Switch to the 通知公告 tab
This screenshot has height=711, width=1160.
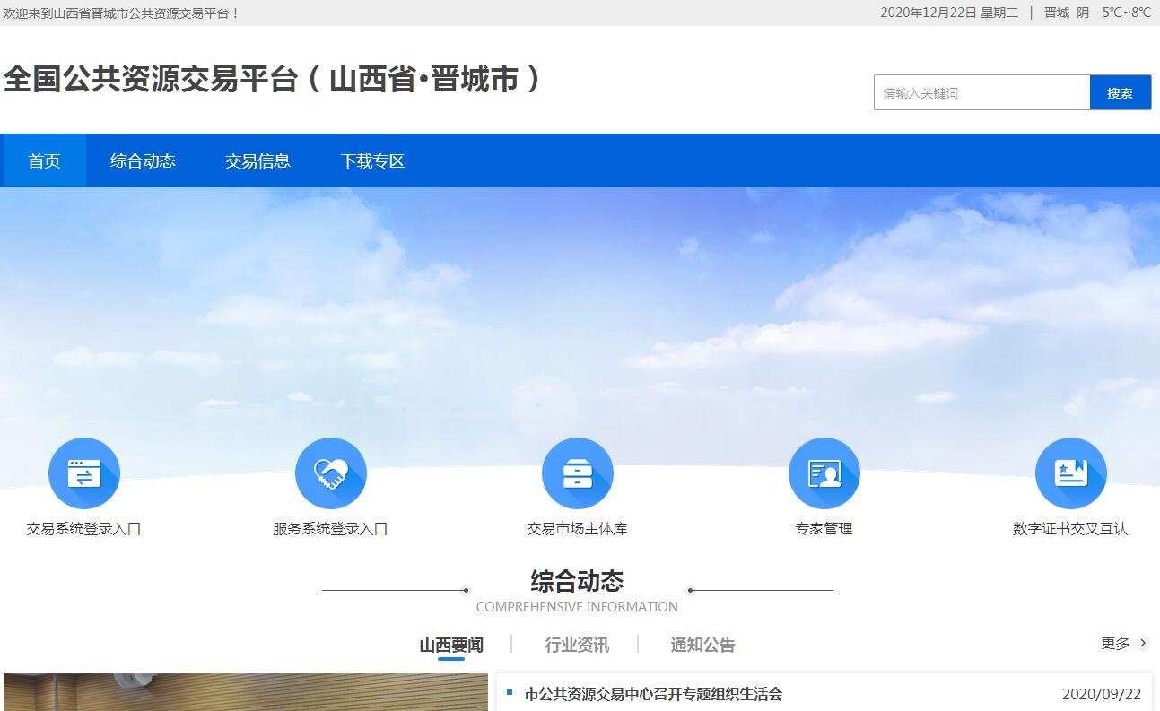(702, 645)
